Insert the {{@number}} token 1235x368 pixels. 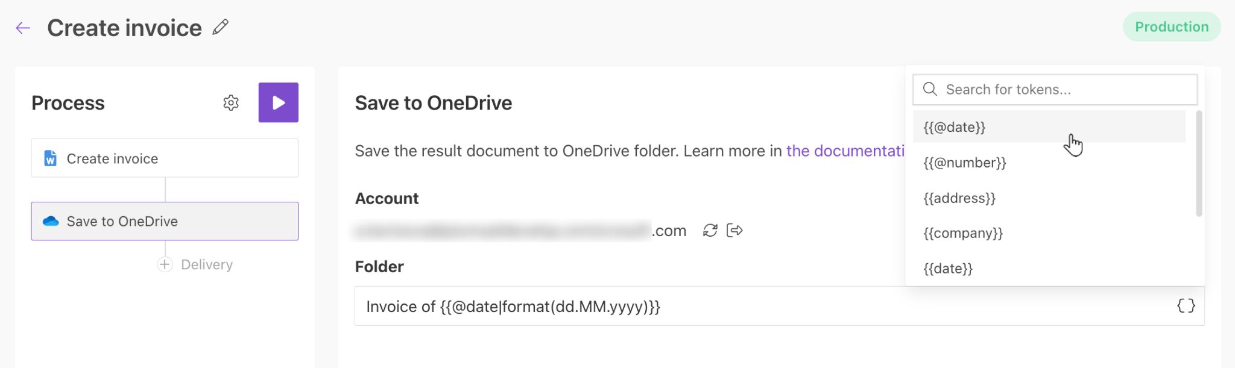click(963, 162)
